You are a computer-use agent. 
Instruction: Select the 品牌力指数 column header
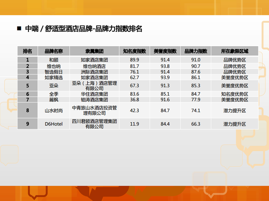[x=196, y=51]
